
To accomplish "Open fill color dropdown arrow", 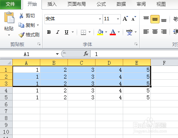I will pyautogui.click(x=106, y=32).
